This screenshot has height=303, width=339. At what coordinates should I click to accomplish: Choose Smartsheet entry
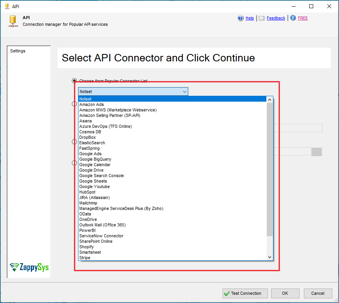click(172, 252)
